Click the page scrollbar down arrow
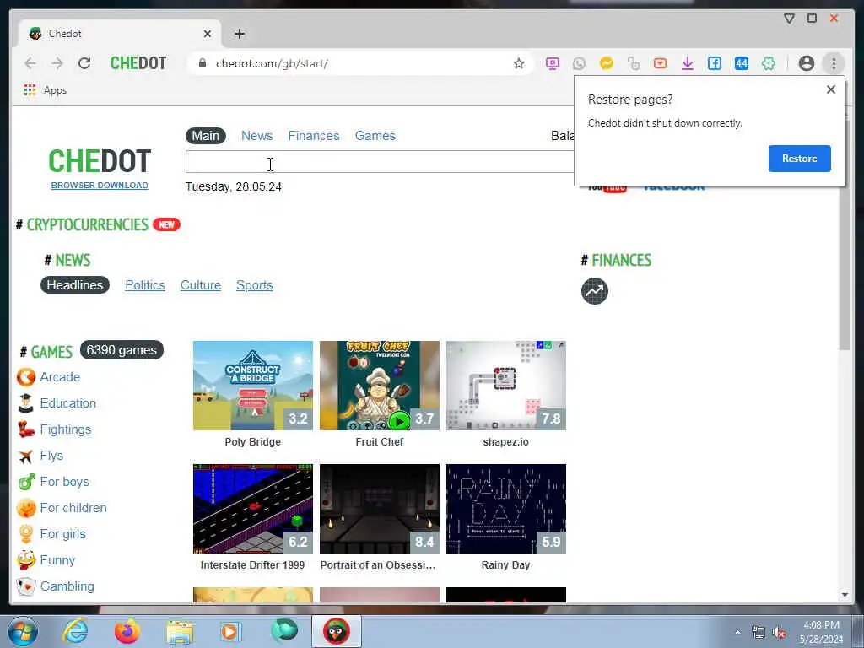 click(845, 595)
